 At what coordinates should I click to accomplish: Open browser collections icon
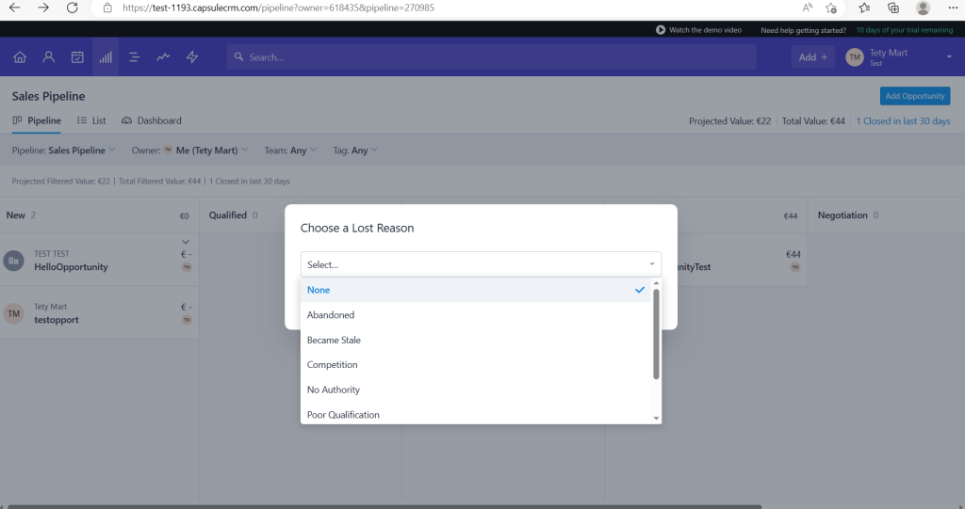(x=893, y=8)
